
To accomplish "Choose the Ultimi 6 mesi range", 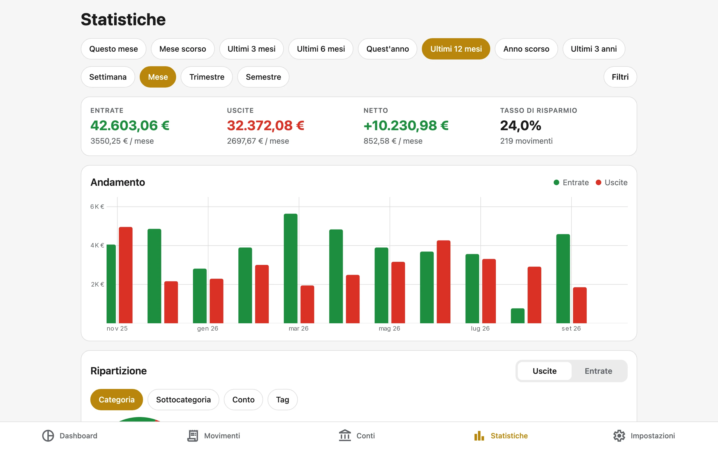I will tap(321, 49).
